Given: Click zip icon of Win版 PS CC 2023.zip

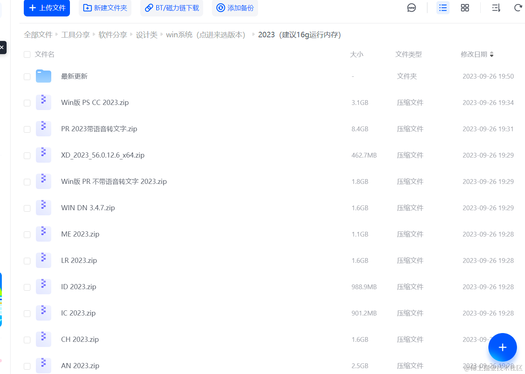Looking at the screenshot, I should pos(44,102).
